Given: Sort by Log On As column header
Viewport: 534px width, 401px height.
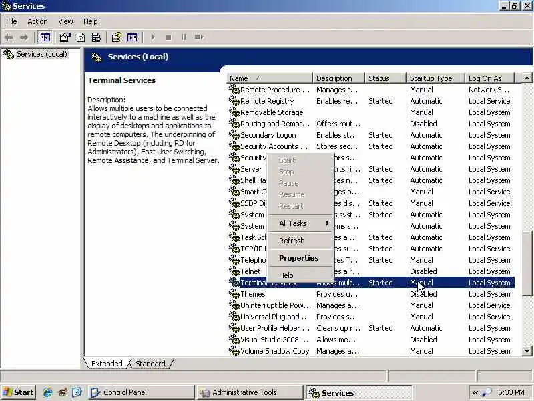Looking at the screenshot, I should coord(489,78).
